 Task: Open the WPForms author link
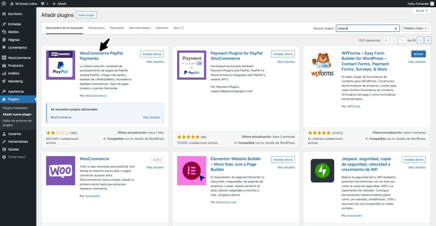click(x=354, y=107)
